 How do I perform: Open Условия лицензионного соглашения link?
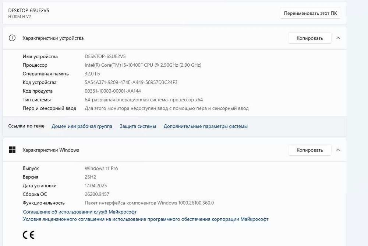[x=146, y=219]
